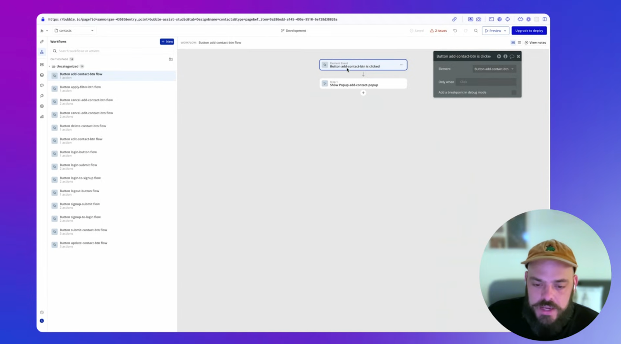
Task: Open the Plugins tab plug icon
Action: click(42, 96)
